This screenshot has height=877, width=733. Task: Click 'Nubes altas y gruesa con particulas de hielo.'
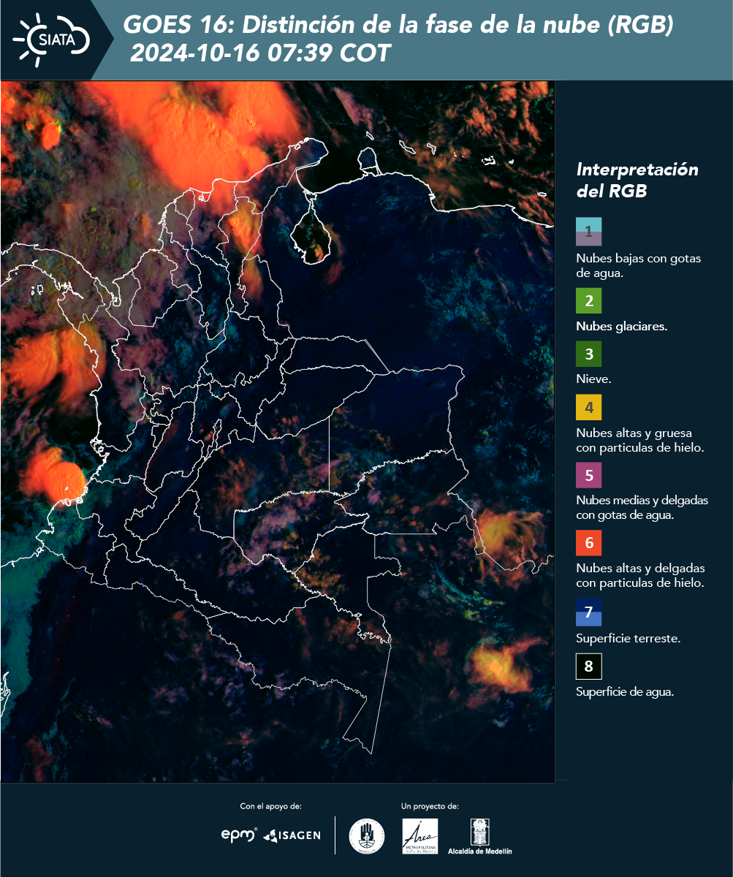pos(640,441)
